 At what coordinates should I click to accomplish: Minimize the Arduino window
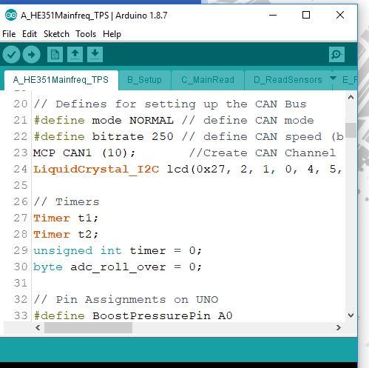[273, 16]
